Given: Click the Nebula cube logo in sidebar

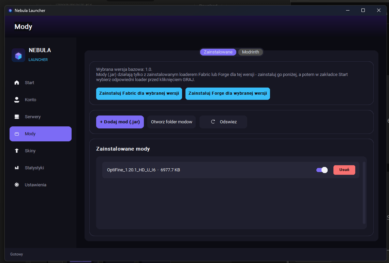Looking at the screenshot, I should [x=18, y=55].
